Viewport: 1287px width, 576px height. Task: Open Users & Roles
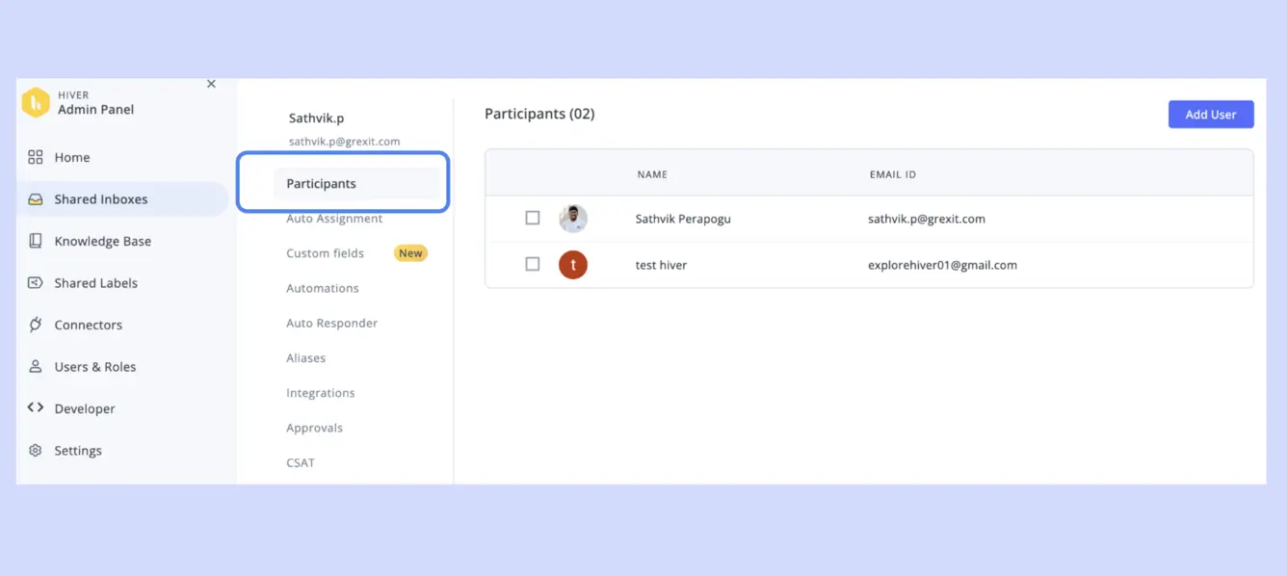tap(95, 367)
